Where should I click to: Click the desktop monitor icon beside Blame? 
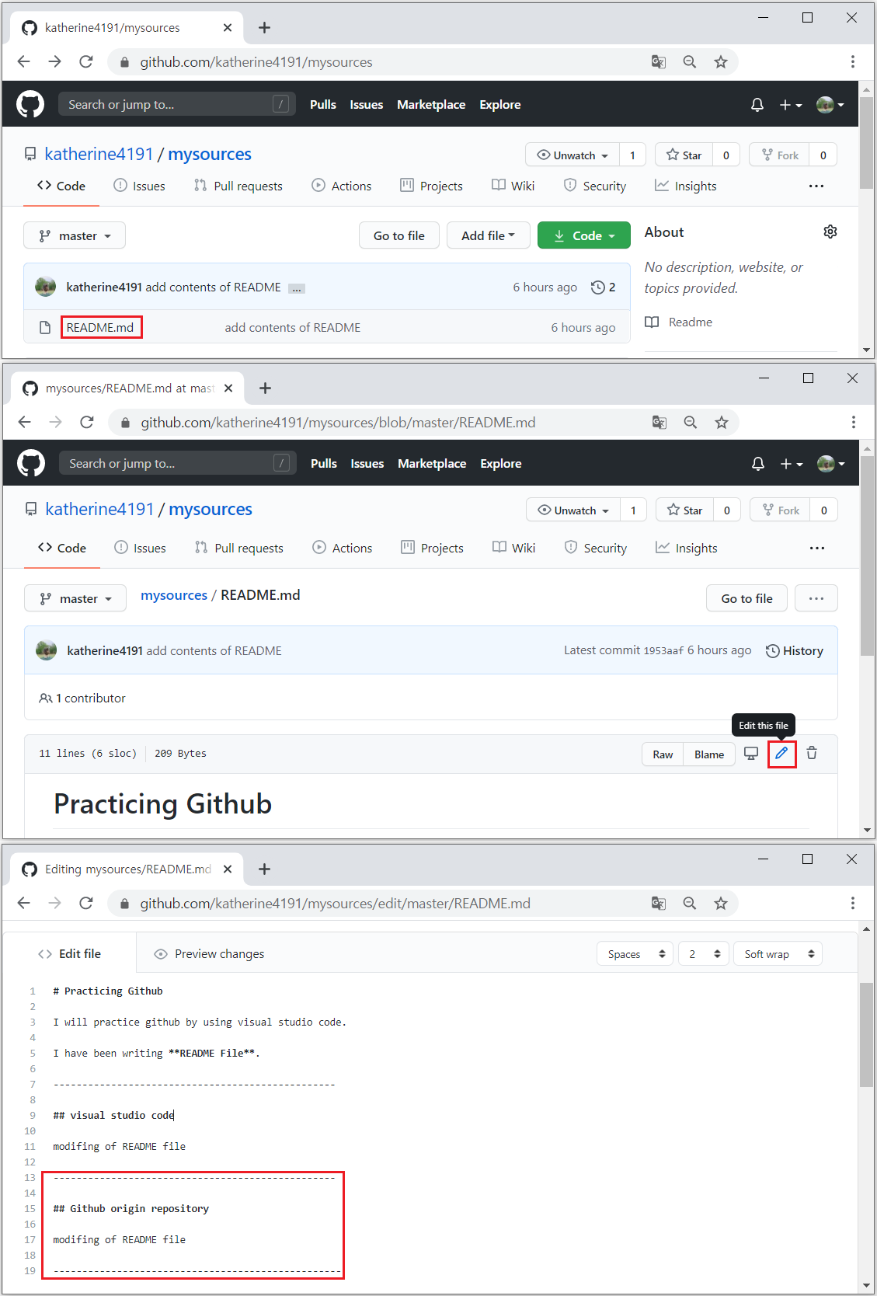point(751,753)
